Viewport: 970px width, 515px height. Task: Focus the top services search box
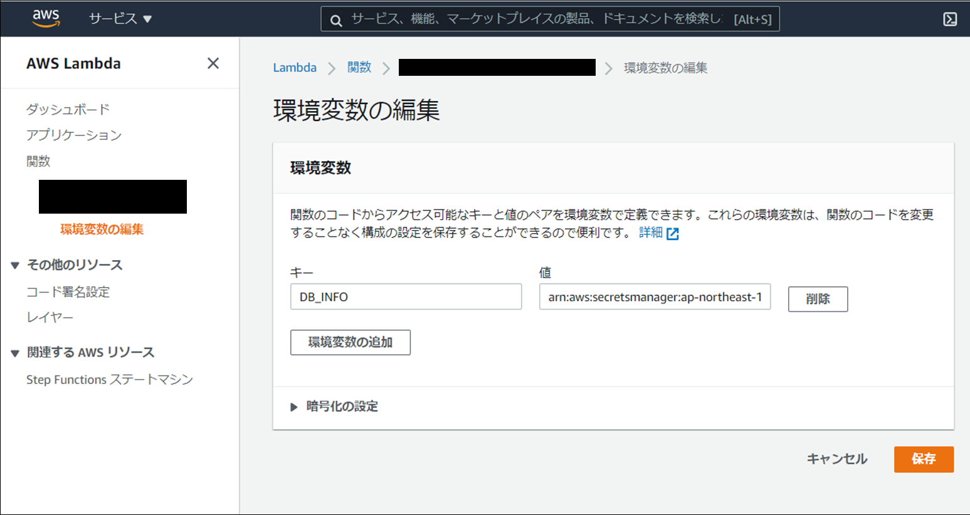pyautogui.click(x=550, y=19)
